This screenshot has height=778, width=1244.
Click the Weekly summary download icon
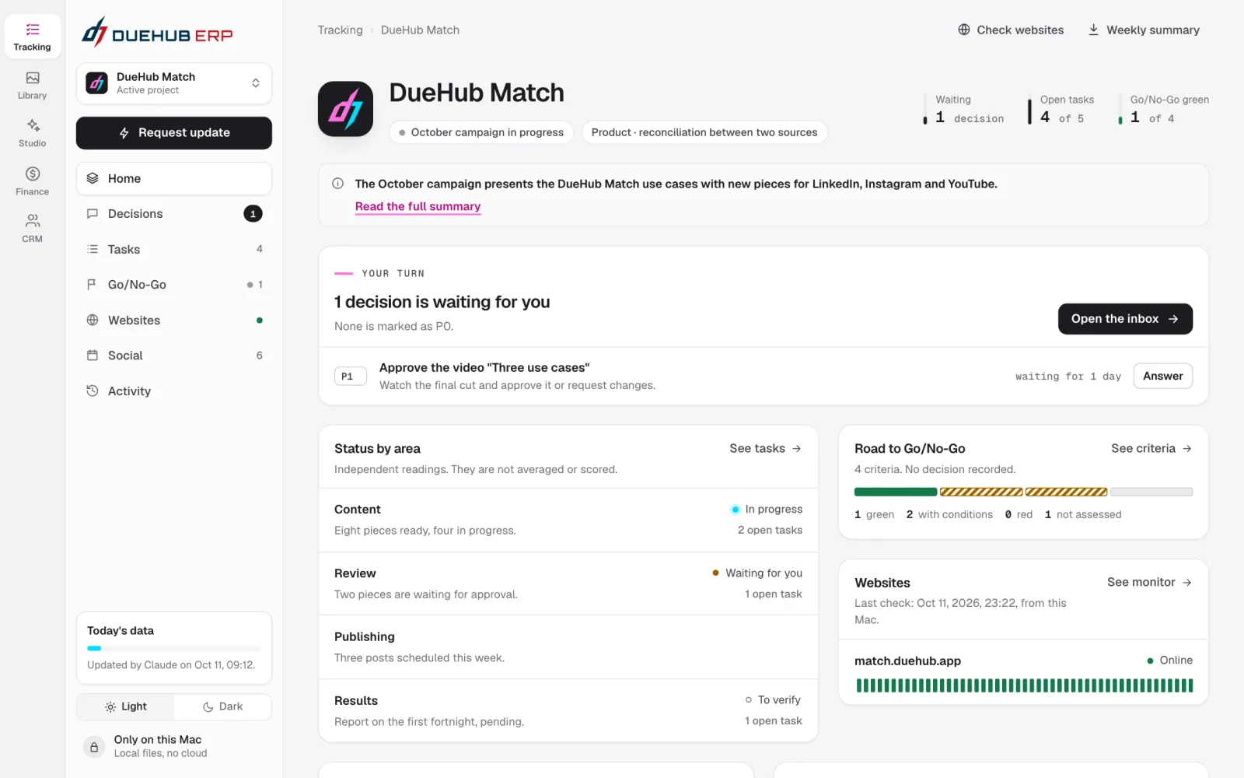click(1093, 30)
